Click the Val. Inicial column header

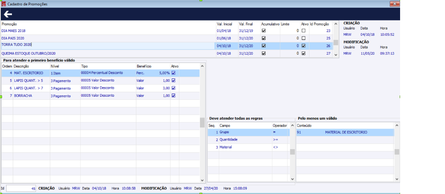click(225, 24)
